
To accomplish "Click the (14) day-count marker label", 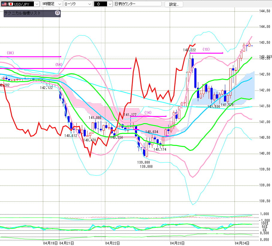I will click(x=148, y=112).
